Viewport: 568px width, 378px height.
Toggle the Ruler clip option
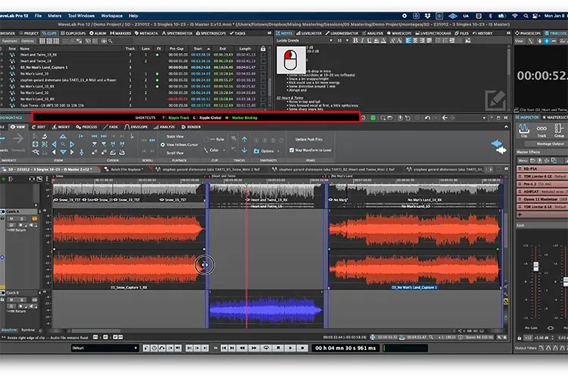click(214, 139)
